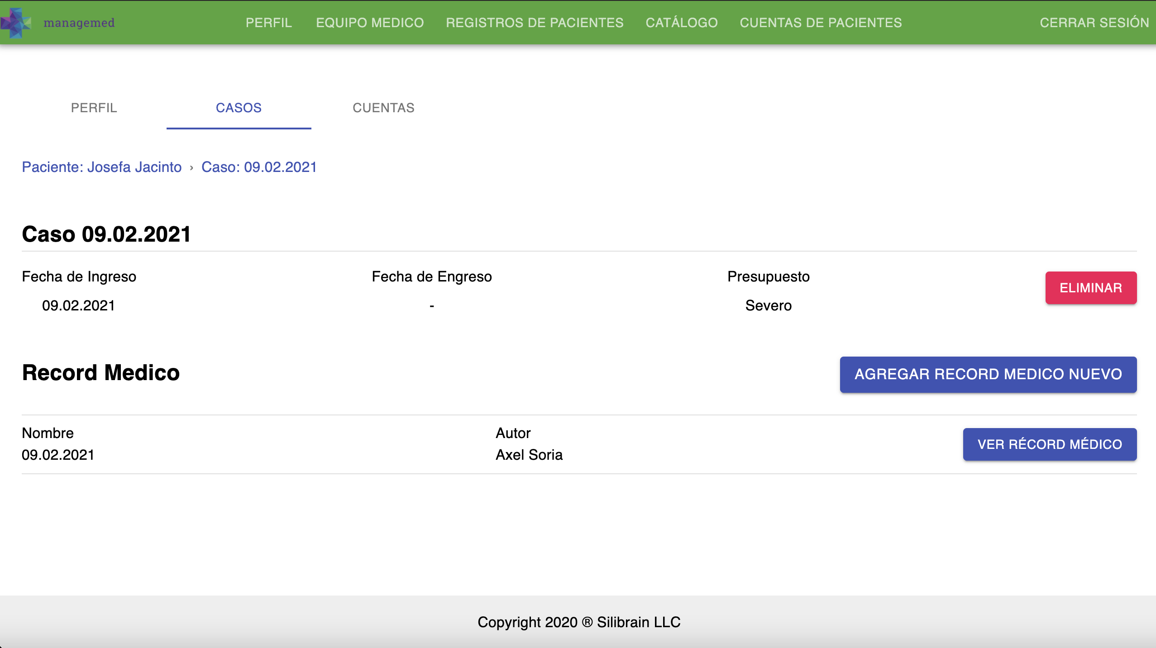This screenshot has height=648, width=1156.
Task: Switch to the CUENTAS tab
Action: tap(383, 108)
